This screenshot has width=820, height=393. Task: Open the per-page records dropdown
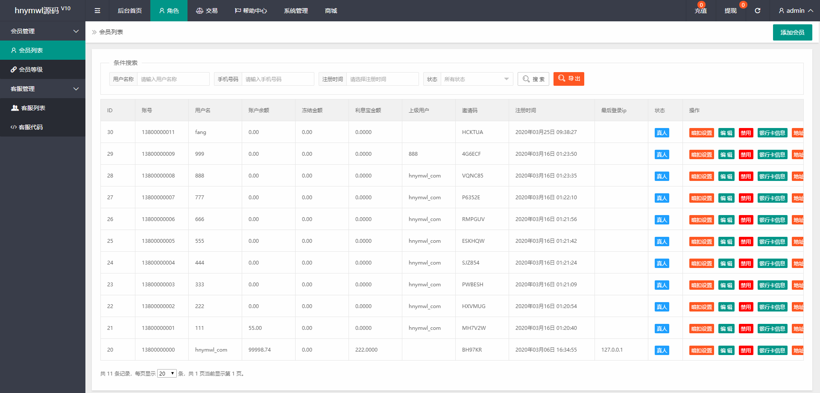[x=167, y=373]
